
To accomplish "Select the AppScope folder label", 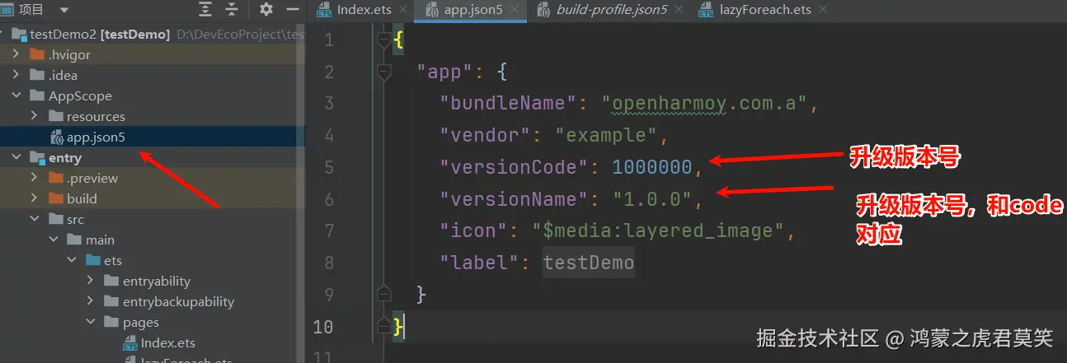I will (x=80, y=96).
